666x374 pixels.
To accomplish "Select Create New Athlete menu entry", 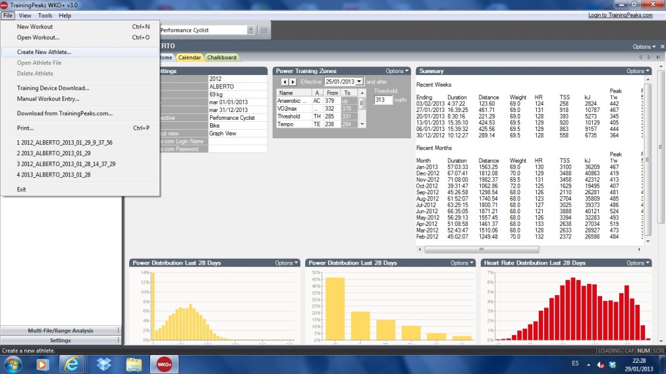I will 44,52.
